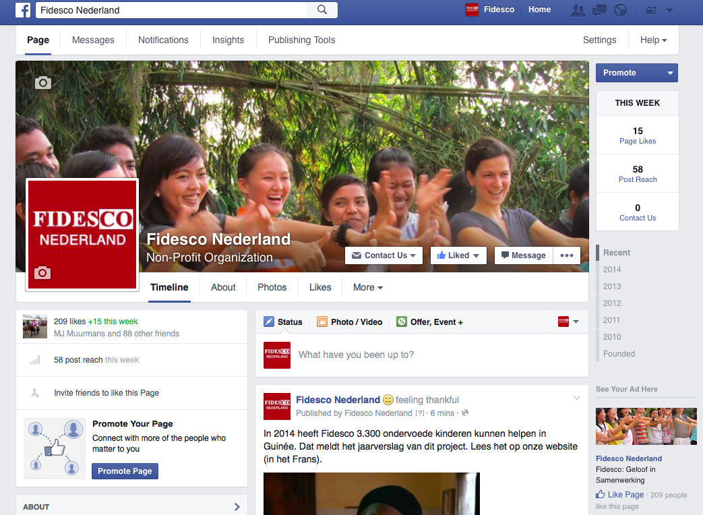Open the Contact Us dropdown button
This screenshot has height=515, width=703.
point(384,255)
